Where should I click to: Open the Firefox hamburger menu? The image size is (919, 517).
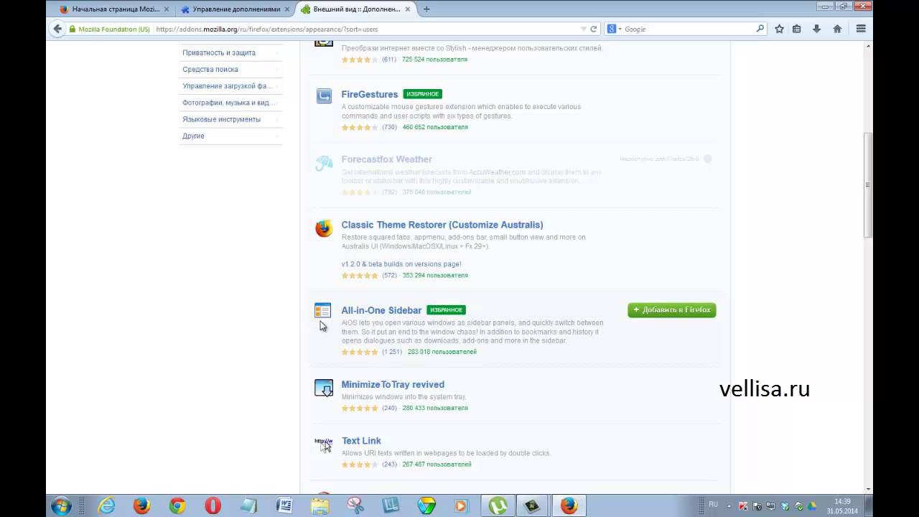click(x=861, y=29)
